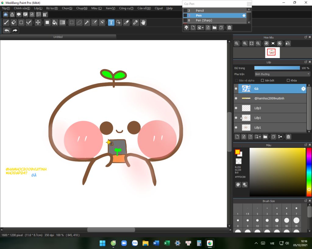Hide the Lớp3 layer
312x249 pixels.
coord(236,108)
